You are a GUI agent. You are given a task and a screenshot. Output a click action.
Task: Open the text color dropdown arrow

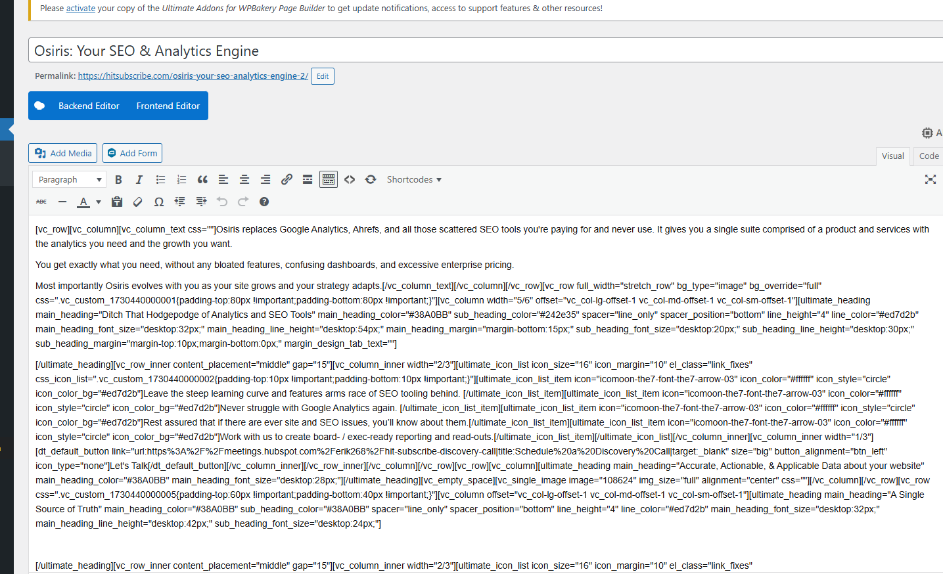coord(99,202)
